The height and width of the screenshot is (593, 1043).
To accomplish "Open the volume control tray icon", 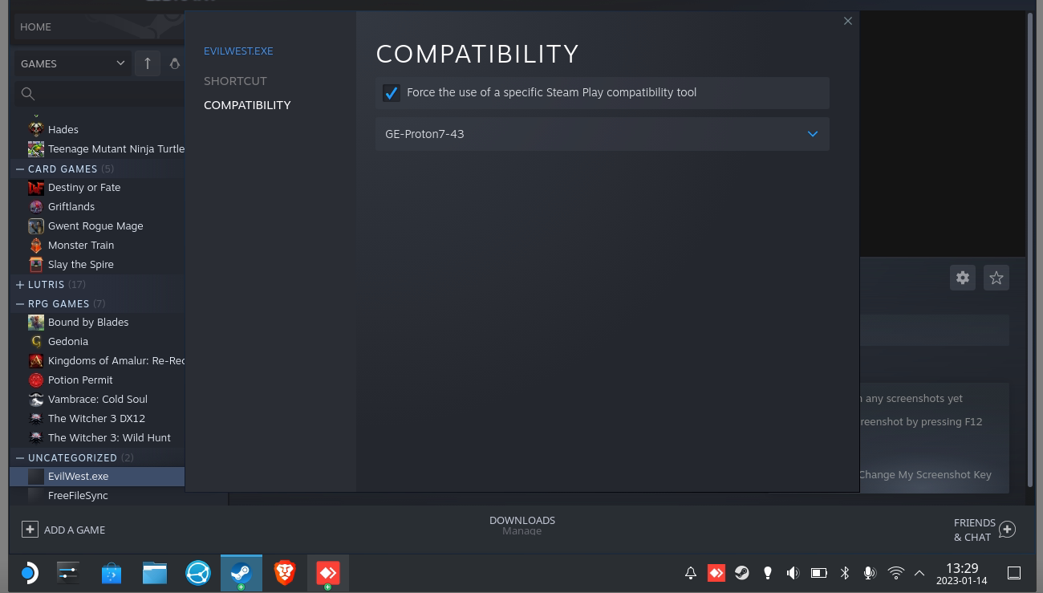I will coord(793,573).
